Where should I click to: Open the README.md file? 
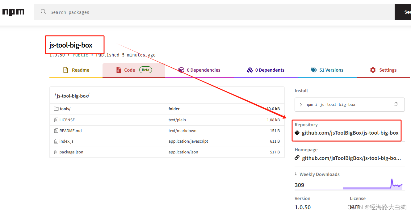(x=70, y=131)
